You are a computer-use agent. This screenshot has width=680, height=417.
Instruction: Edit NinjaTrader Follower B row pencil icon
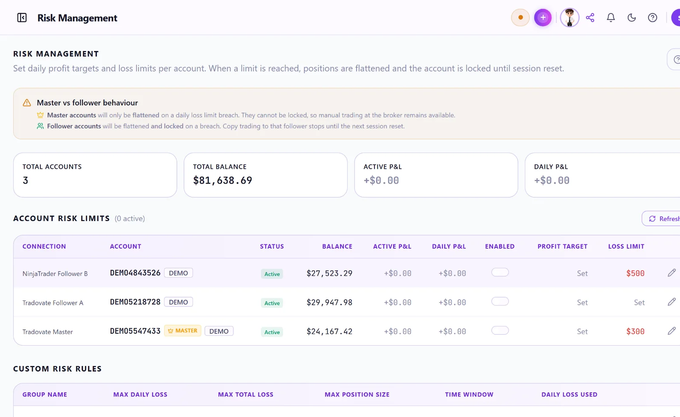[x=671, y=273]
